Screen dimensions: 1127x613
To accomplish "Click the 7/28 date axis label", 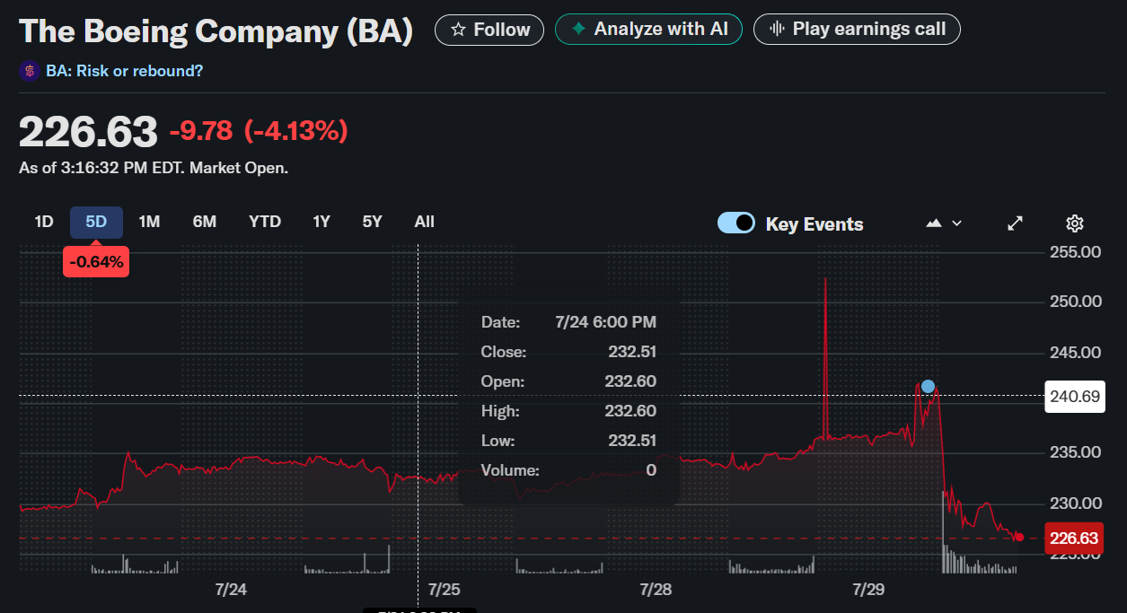I will coord(656,590).
